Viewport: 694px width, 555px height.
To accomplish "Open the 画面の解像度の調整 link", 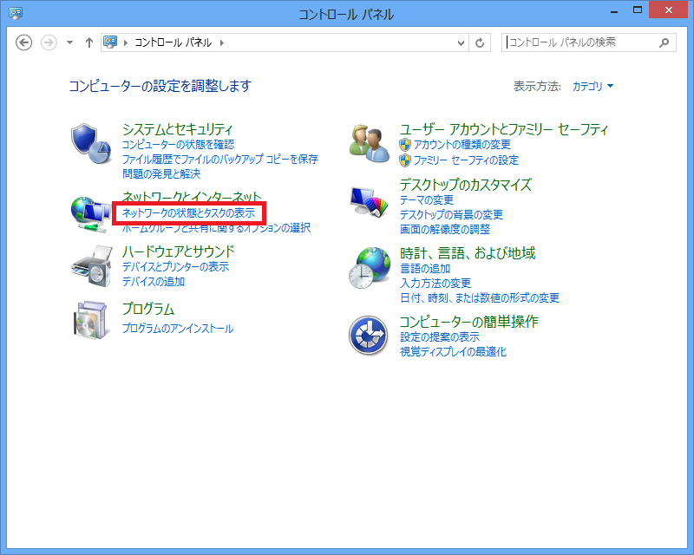I will pyautogui.click(x=444, y=230).
